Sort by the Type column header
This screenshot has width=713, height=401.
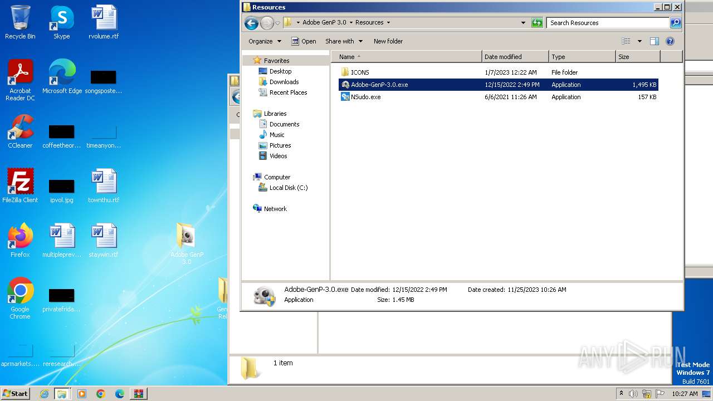(582, 57)
